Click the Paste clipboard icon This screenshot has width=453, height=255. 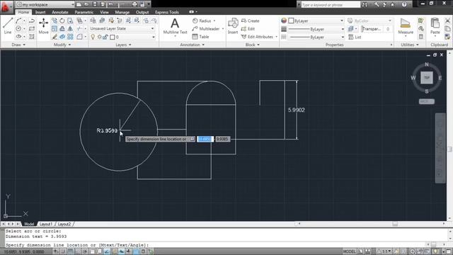coord(435,26)
